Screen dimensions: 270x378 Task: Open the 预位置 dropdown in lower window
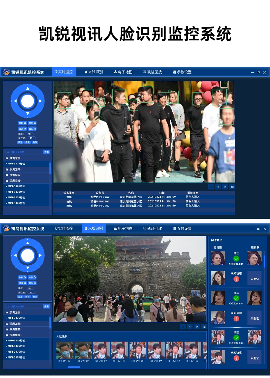31,292
